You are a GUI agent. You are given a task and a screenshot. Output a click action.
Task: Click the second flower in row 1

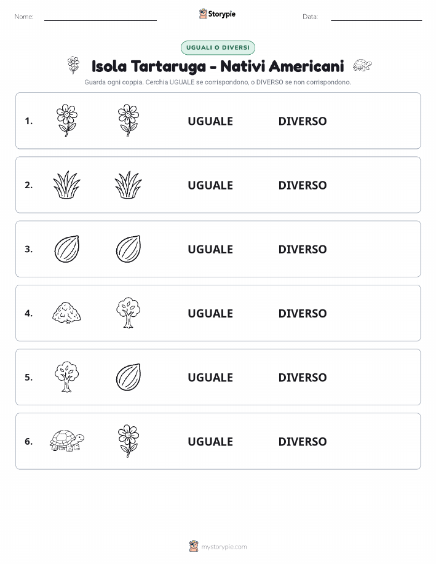point(129,121)
